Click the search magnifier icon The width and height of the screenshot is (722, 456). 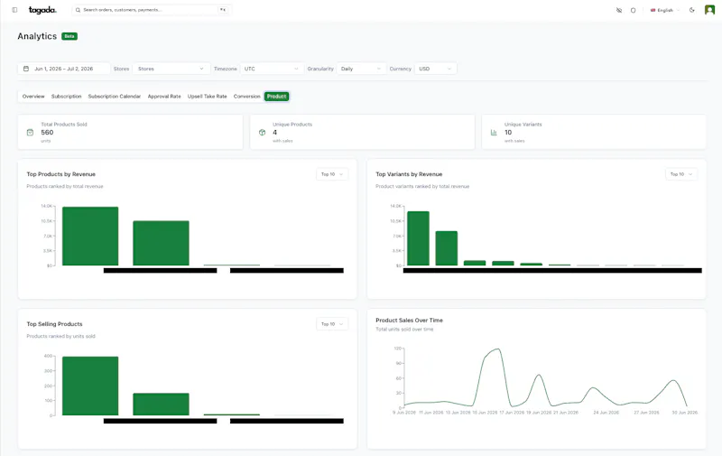pos(78,10)
